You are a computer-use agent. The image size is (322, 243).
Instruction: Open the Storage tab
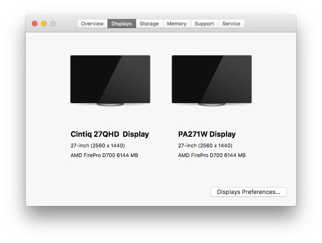[x=149, y=24]
